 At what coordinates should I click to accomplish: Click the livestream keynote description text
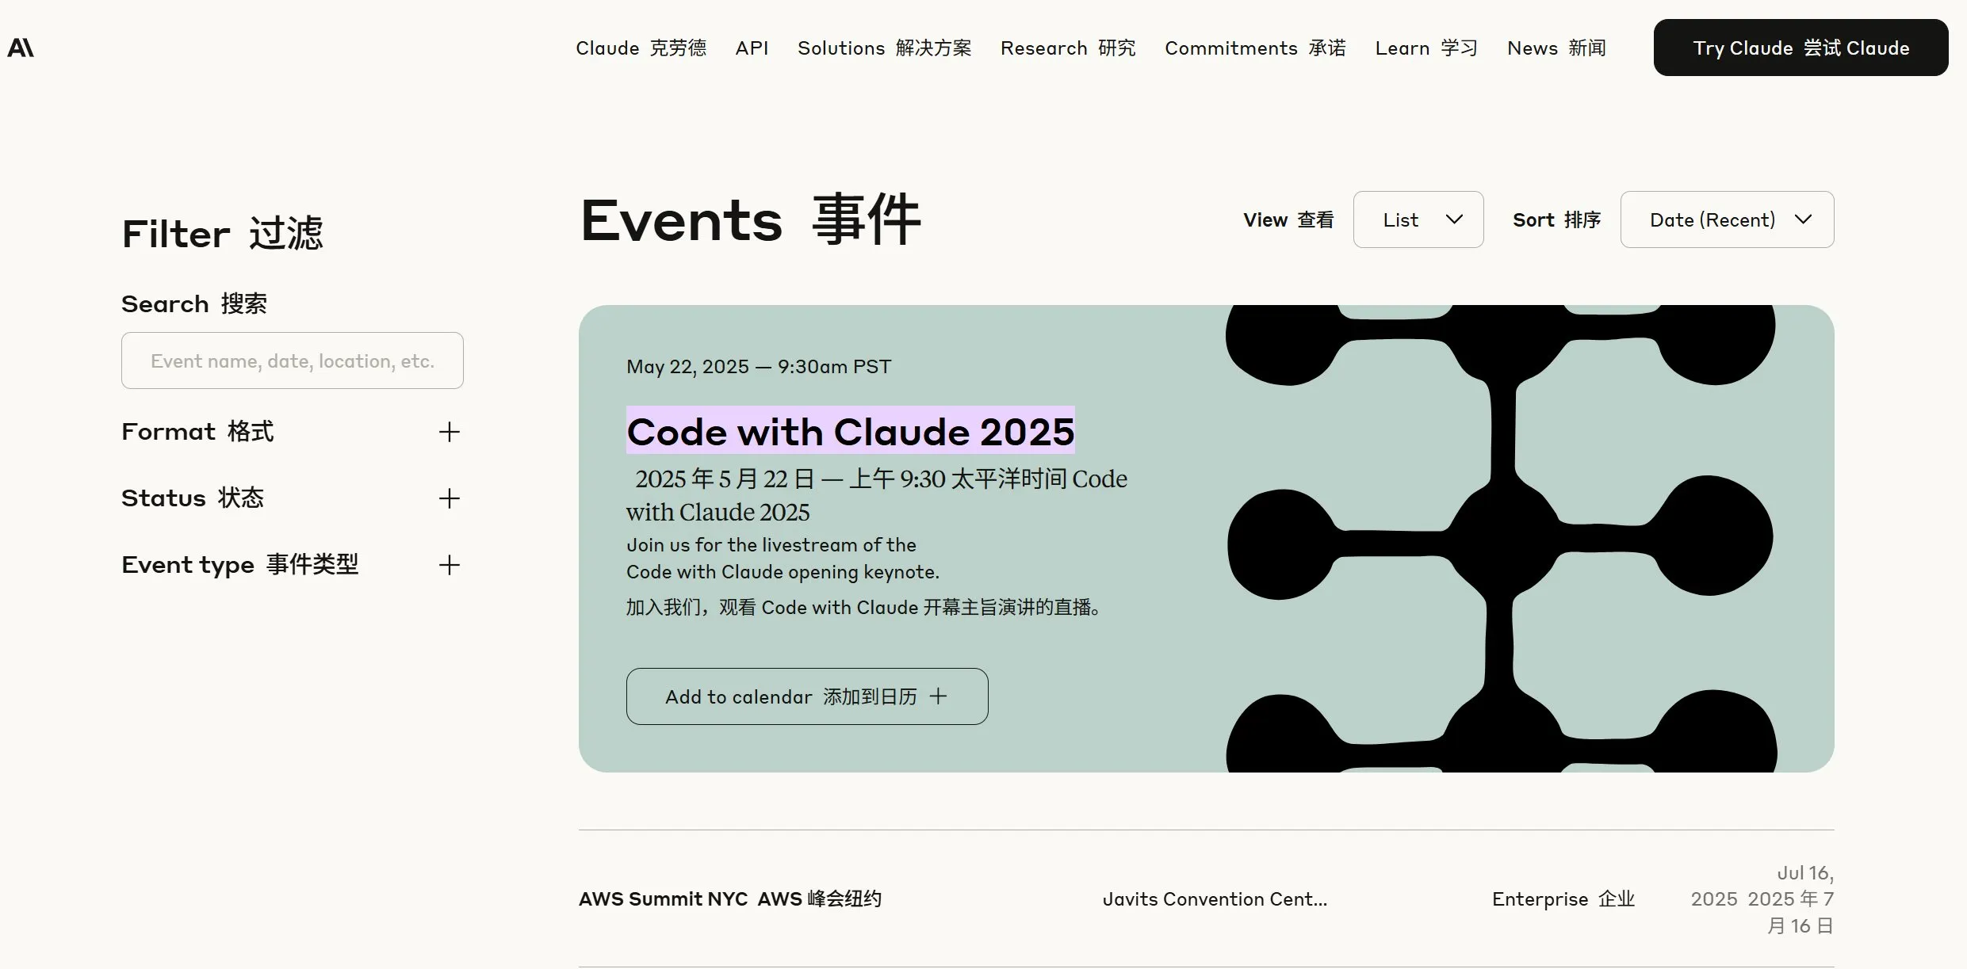783,559
